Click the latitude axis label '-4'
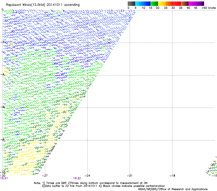Image resolution: width=217 pixels, height=191 pixels. [2, 74]
